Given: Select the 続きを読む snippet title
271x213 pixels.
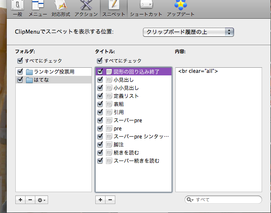Looking at the screenshot, I should pyautogui.click(x=126, y=153).
